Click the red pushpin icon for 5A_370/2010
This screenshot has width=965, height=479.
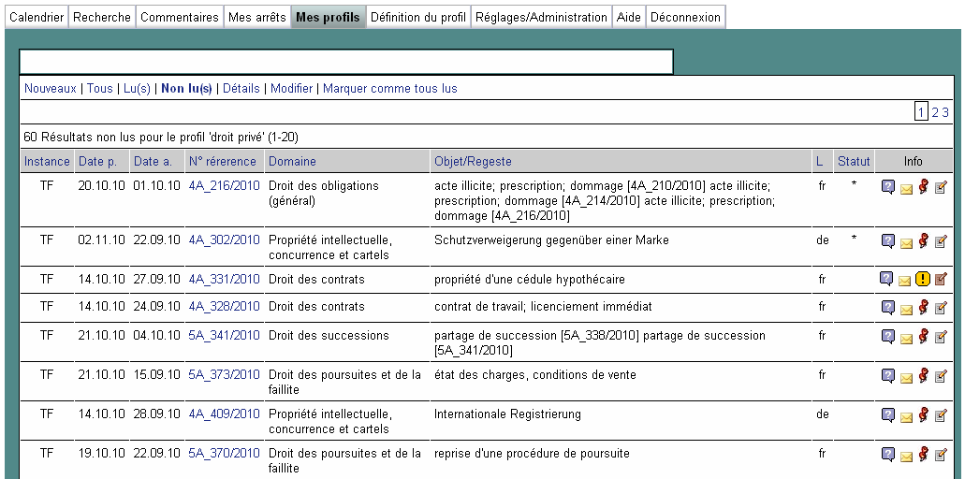(924, 454)
